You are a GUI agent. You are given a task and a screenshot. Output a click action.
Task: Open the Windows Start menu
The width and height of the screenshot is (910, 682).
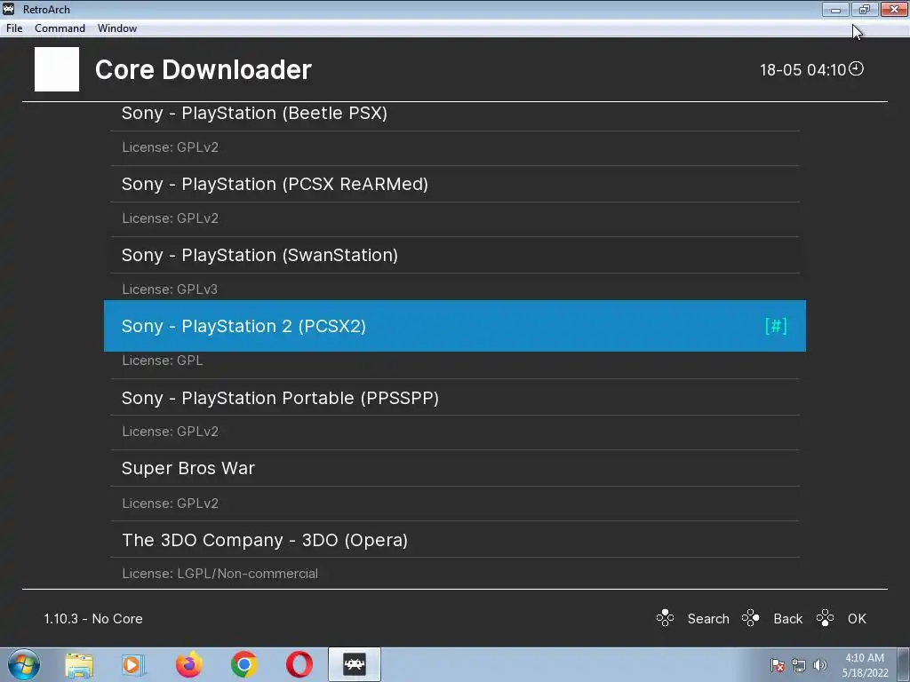[x=24, y=664]
